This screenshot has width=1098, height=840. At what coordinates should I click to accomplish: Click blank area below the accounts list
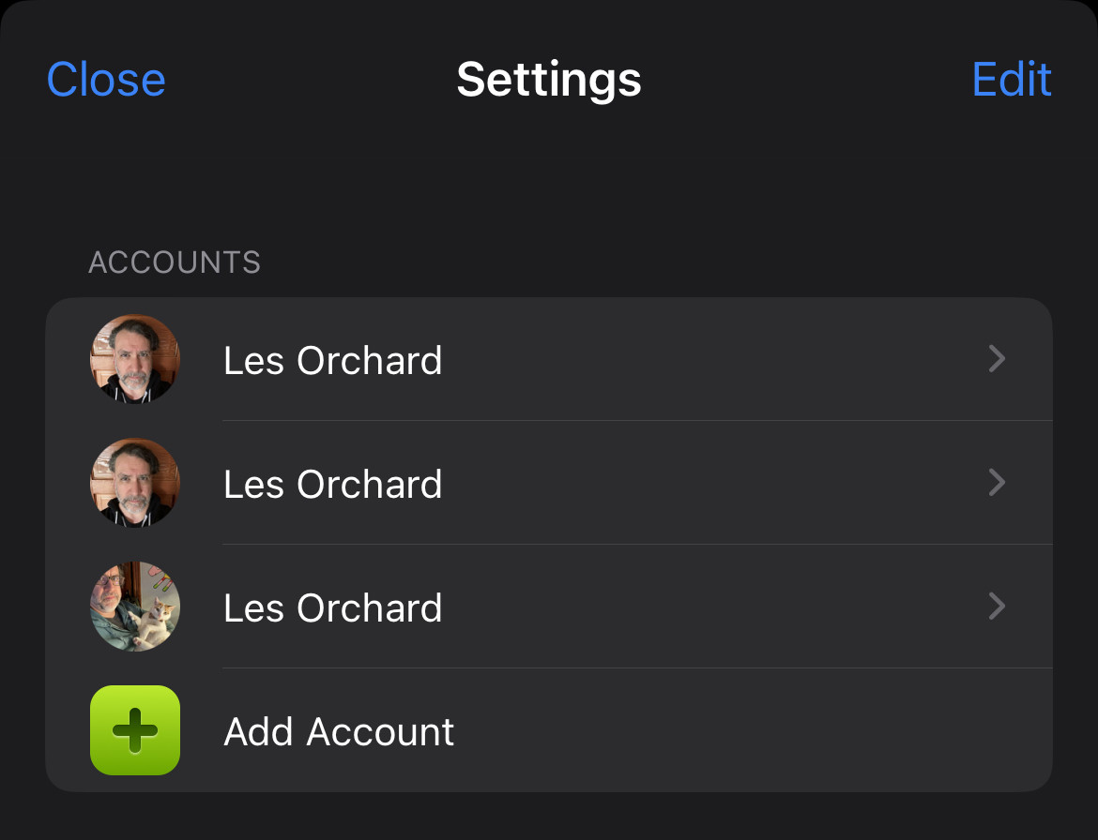(x=549, y=817)
